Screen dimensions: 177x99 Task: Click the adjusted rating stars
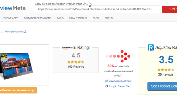[x=166, y=70]
